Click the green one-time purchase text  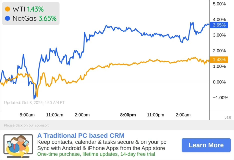96,154
